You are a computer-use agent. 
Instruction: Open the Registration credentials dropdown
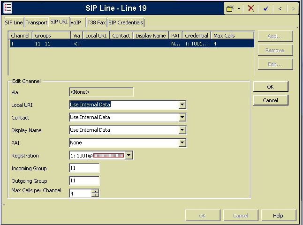point(129,155)
